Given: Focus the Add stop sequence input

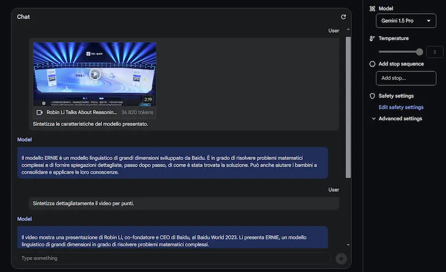Looking at the screenshot, I should (x=406, y=78).
